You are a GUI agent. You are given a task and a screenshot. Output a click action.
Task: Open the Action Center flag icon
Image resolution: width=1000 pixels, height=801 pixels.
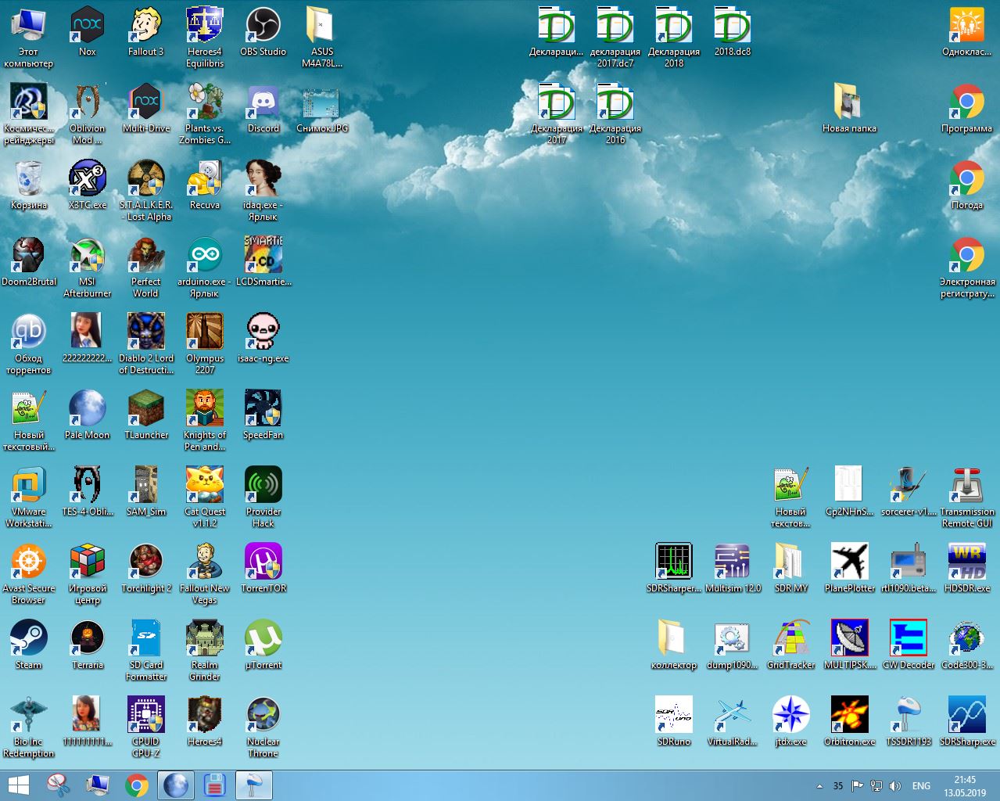point(858,786)
